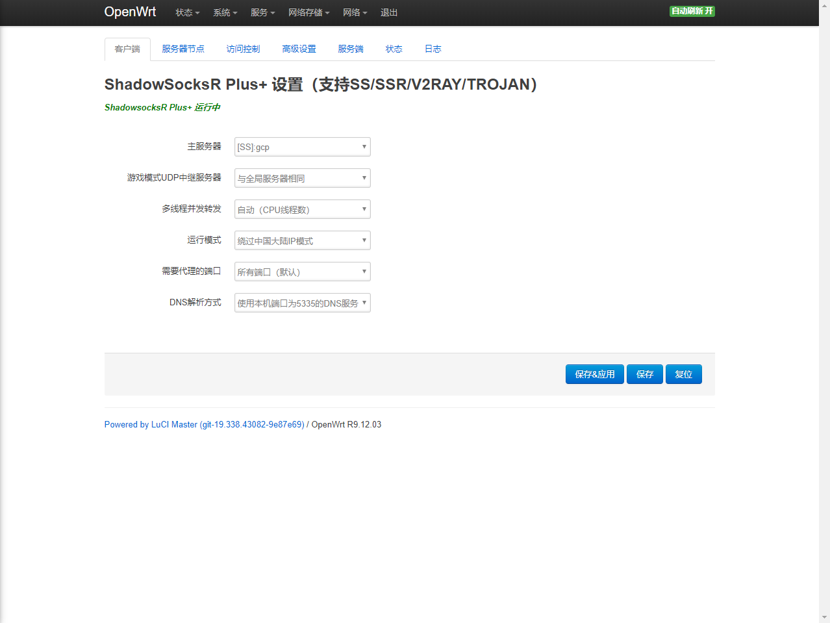Open the 服务端 tab

pyautogui.click(x=351, y=49)
